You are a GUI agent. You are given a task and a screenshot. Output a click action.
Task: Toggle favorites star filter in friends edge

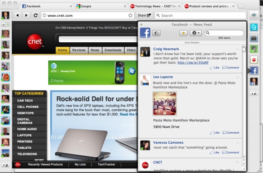(3, 25)
